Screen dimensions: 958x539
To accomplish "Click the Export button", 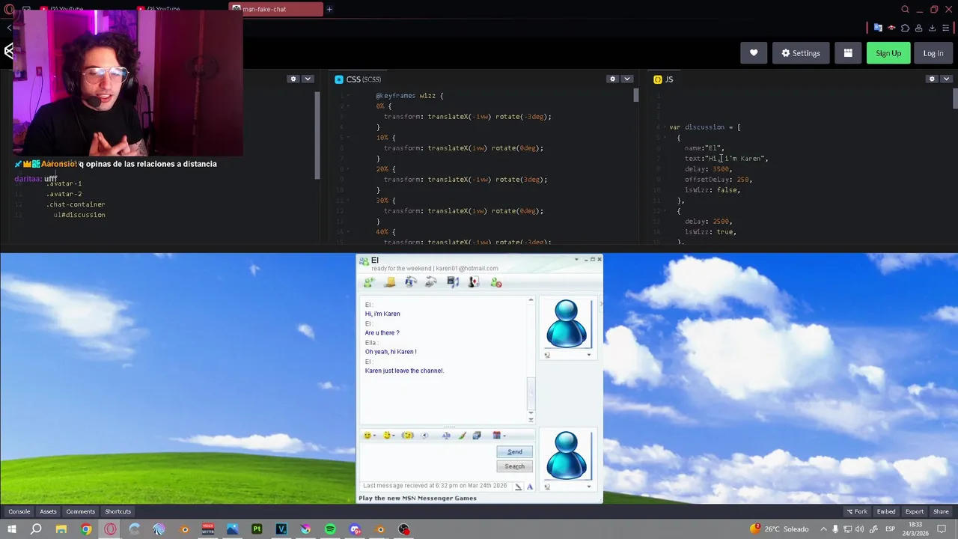I will click(914, 511).
